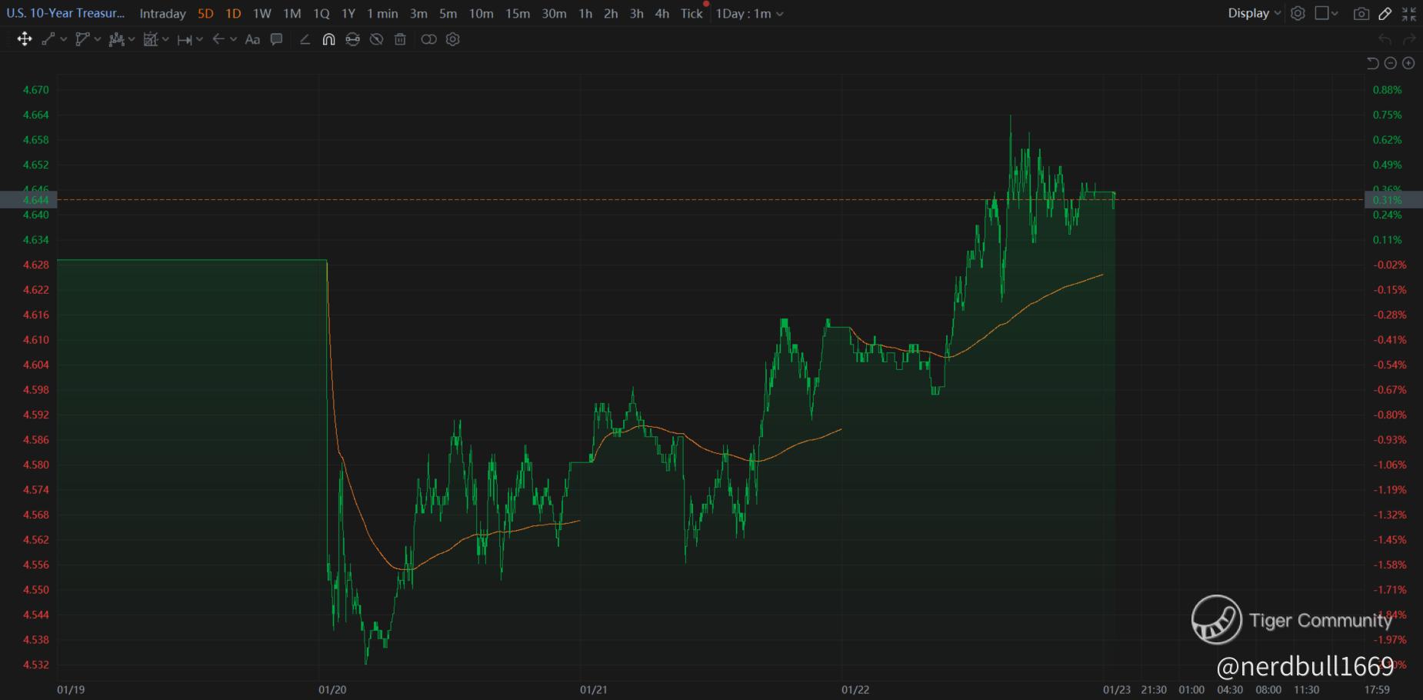This screenshot has height=700, width=1423.
Task: Switch to the 1W timeframe tab
Action: tap(262, 13)
